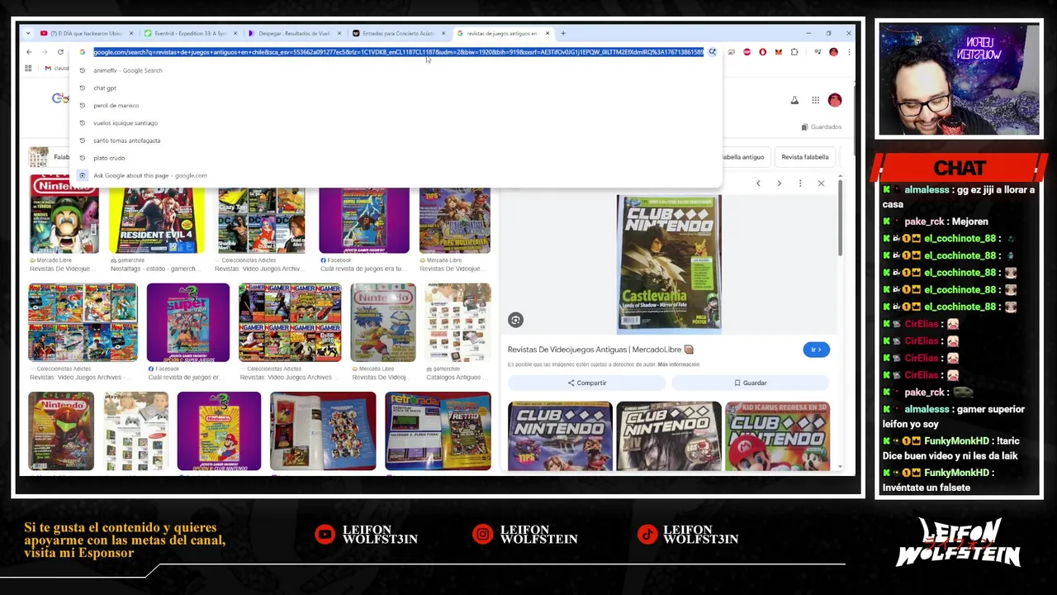
Task: Click the YouTube icon beside LEIFON WOLFST3IN
Action: pos(326,535)
